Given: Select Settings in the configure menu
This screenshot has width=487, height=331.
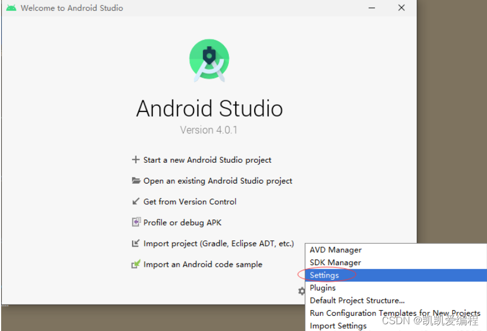Looking at the screenshot, I should [x=396, y=275].
